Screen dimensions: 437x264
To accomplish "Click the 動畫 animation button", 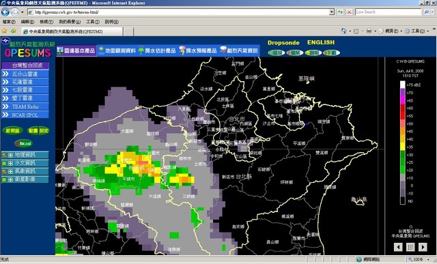I will pos(33,130).
